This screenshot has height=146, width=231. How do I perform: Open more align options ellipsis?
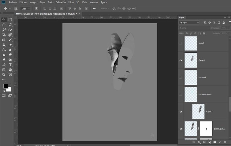pos(94,9)
